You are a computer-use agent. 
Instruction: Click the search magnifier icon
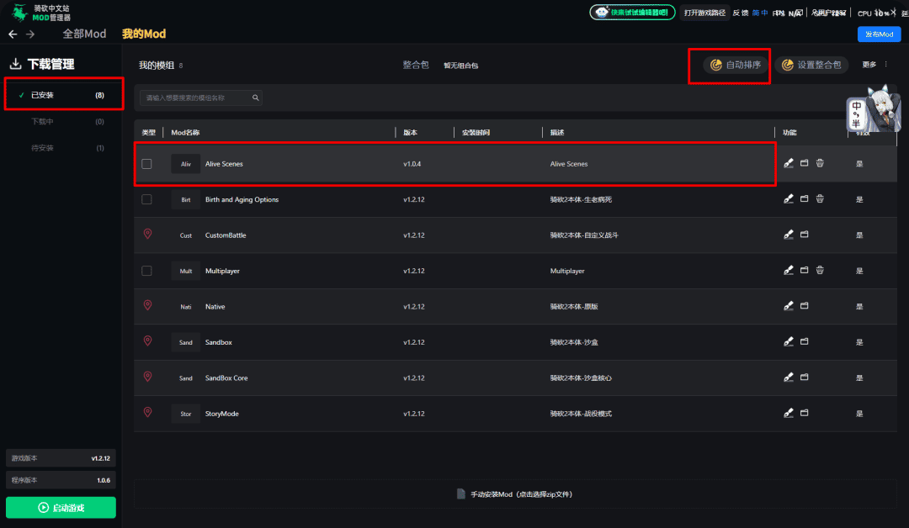256,98
